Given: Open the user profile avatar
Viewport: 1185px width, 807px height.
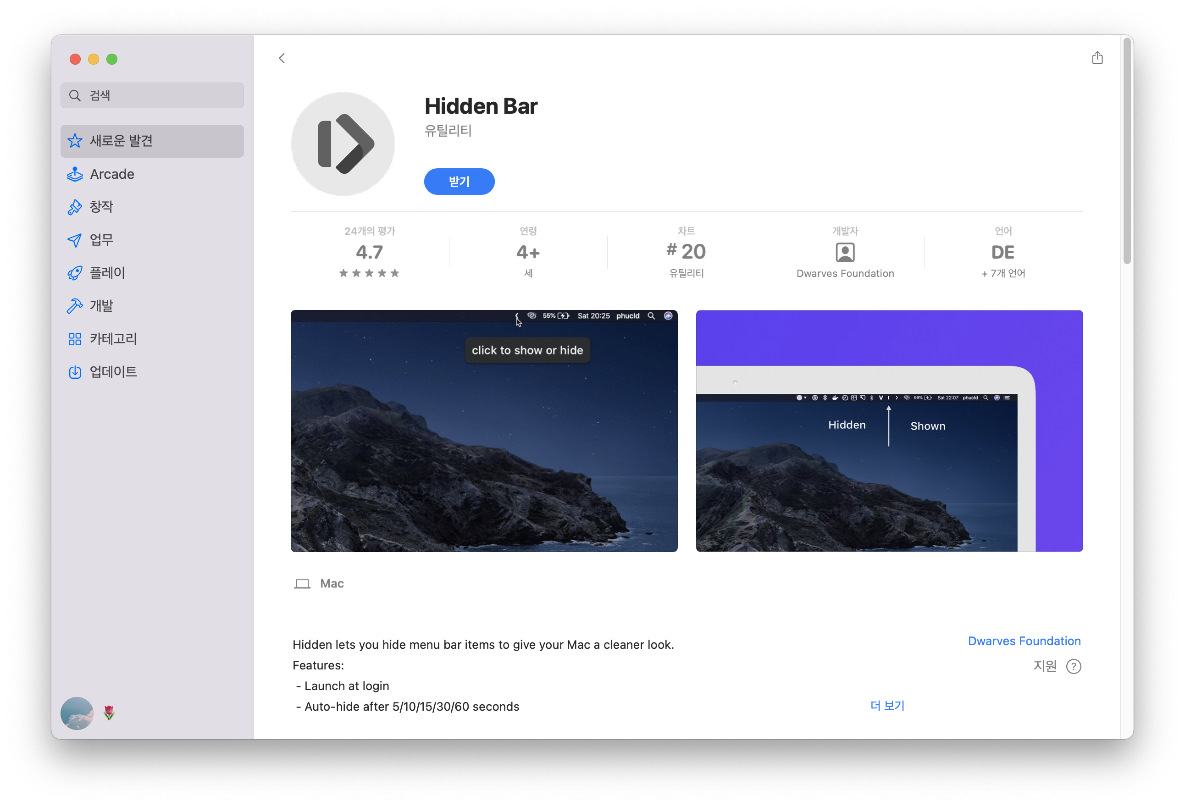Looking at the screenshot, I should click(77, 713).
